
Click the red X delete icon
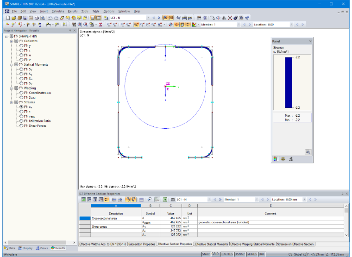tap(230, 18)
